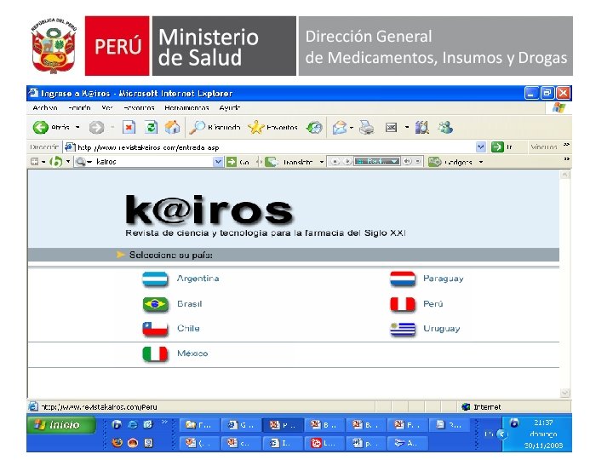Click the green Back arrow button
Screen dimensions: 613x460
click(40, 128)
